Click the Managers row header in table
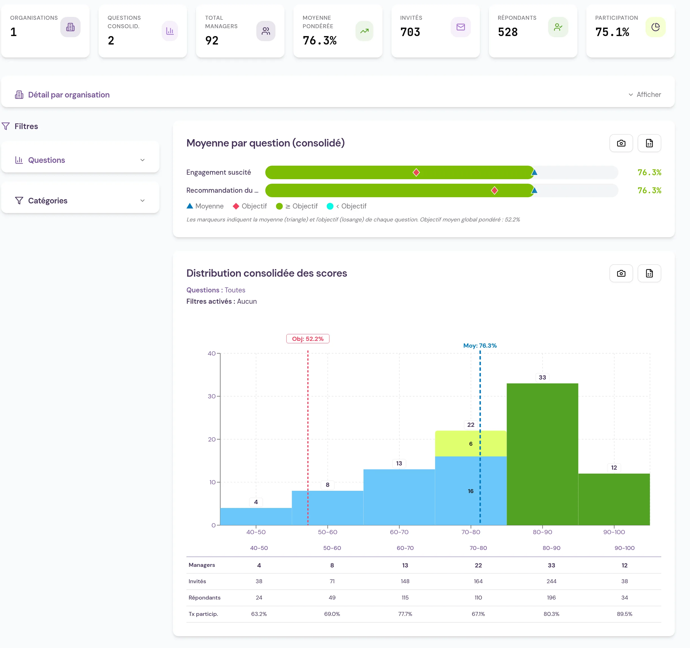The width and height of the screenshot is (690, 648). coord(202,565)
